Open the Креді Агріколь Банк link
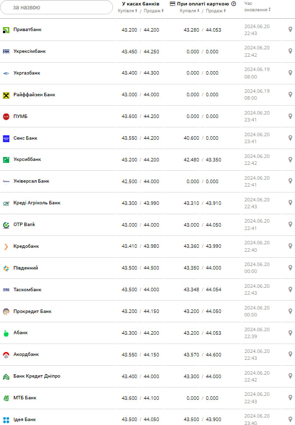This screenshot has width=295, height=425. (x=37, y=203)
